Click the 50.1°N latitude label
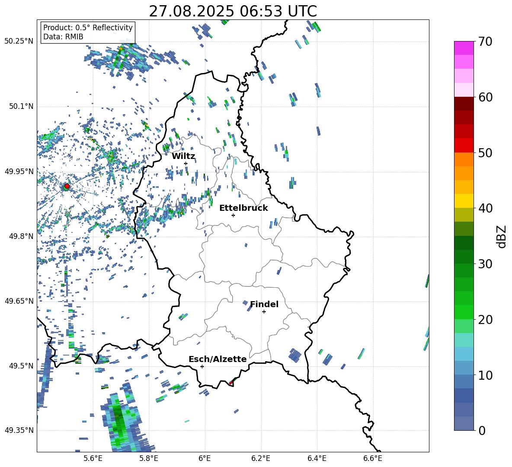Screen dimensions: 512x467 [x=21, y=106]
